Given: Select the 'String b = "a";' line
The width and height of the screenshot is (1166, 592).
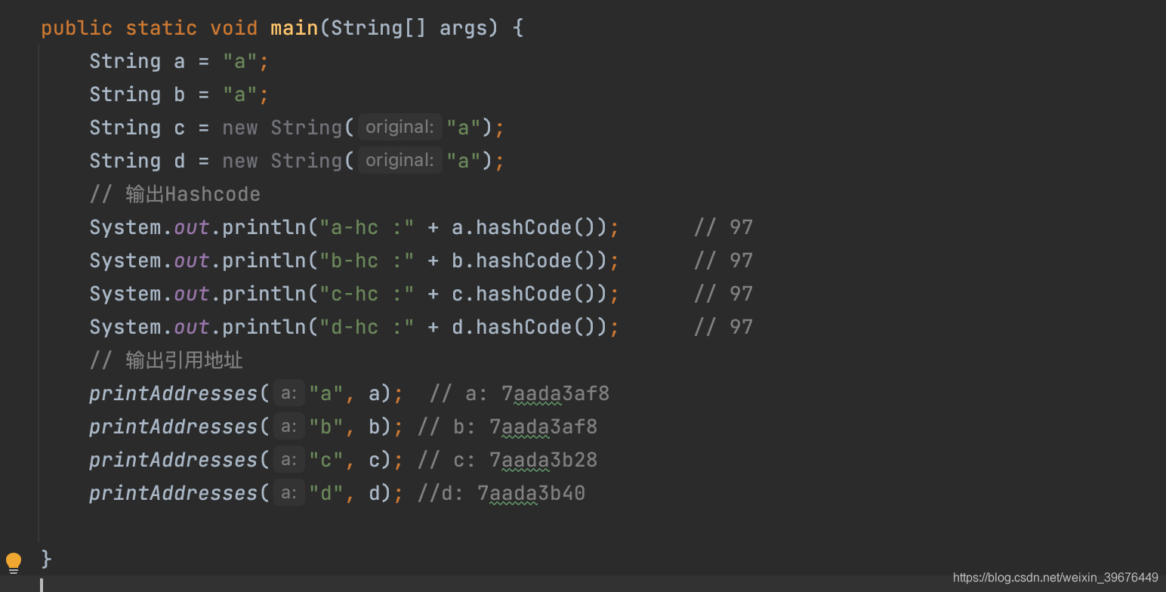Looking at the screenshot, I should 179,94.
